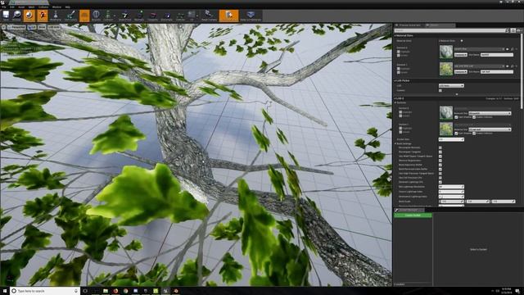Open the LOD Picker LOD dropdown
Image resolution: width=524 pixels, height=295 pixels.
coord(451,85)
